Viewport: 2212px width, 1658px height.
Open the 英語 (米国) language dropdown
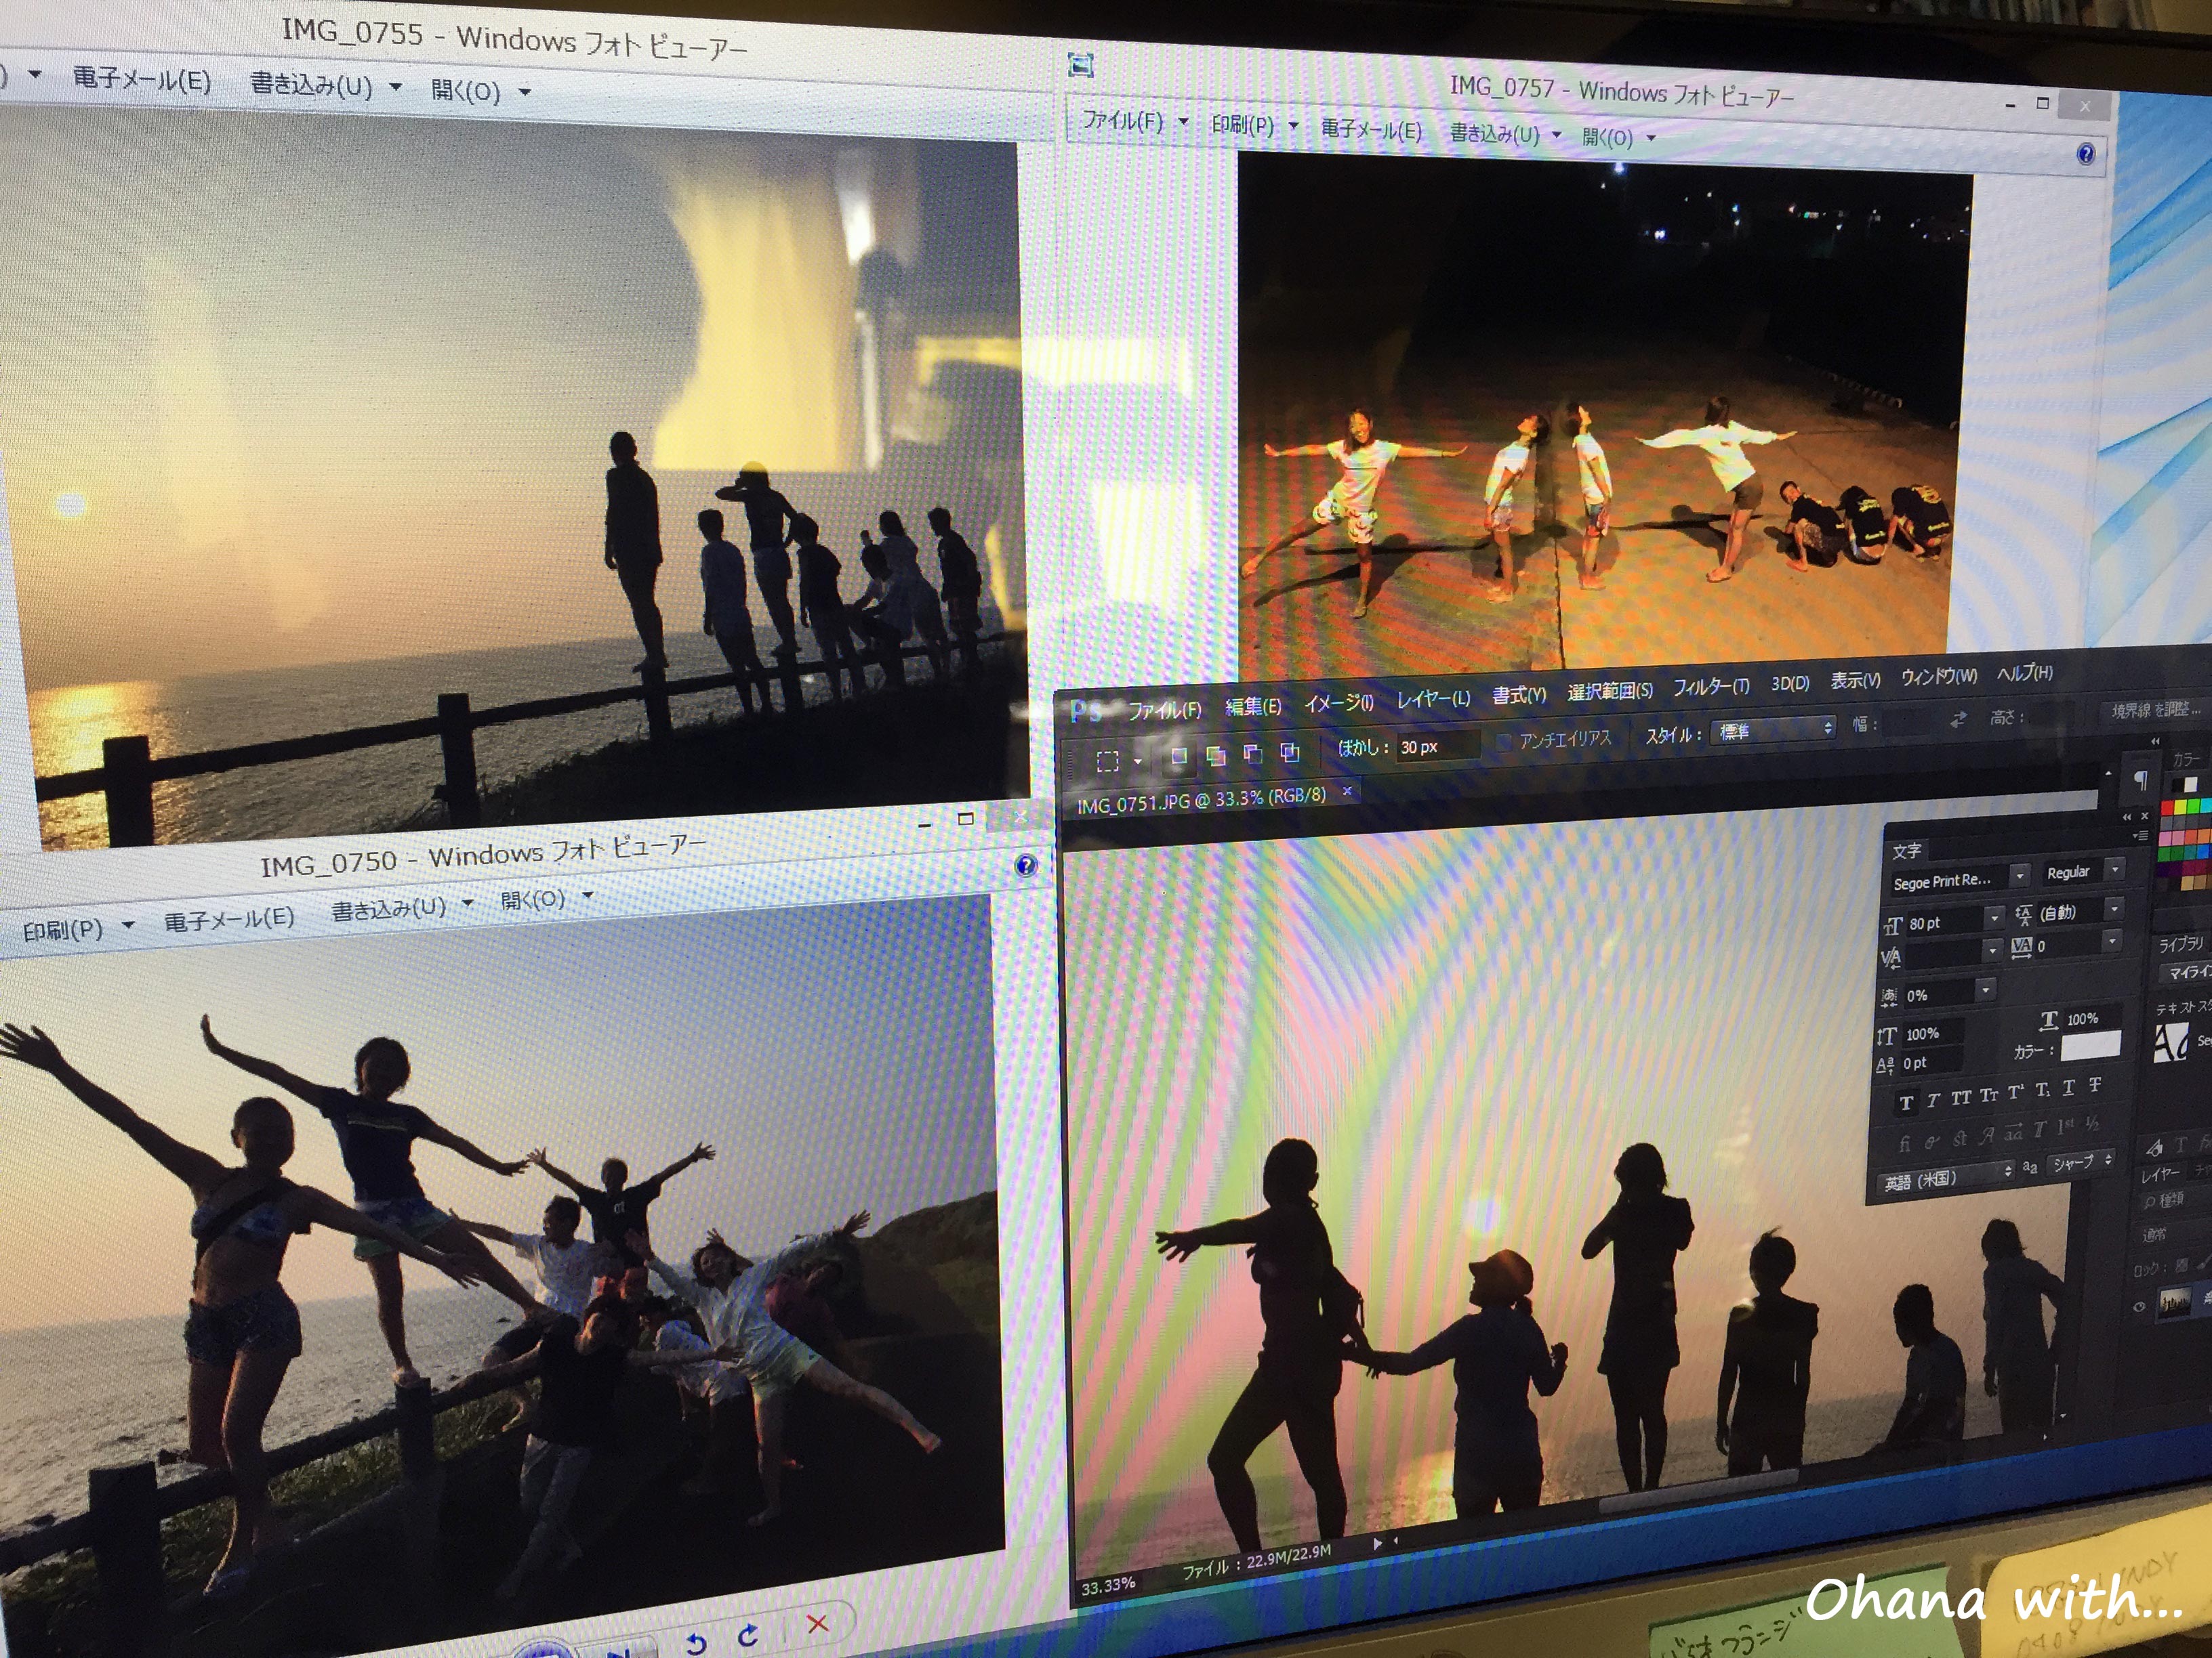coord(1946,1178)
